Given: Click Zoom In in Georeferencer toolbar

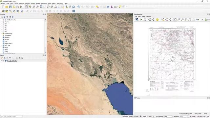Looking at the screenshot, I should coord(179,20).
